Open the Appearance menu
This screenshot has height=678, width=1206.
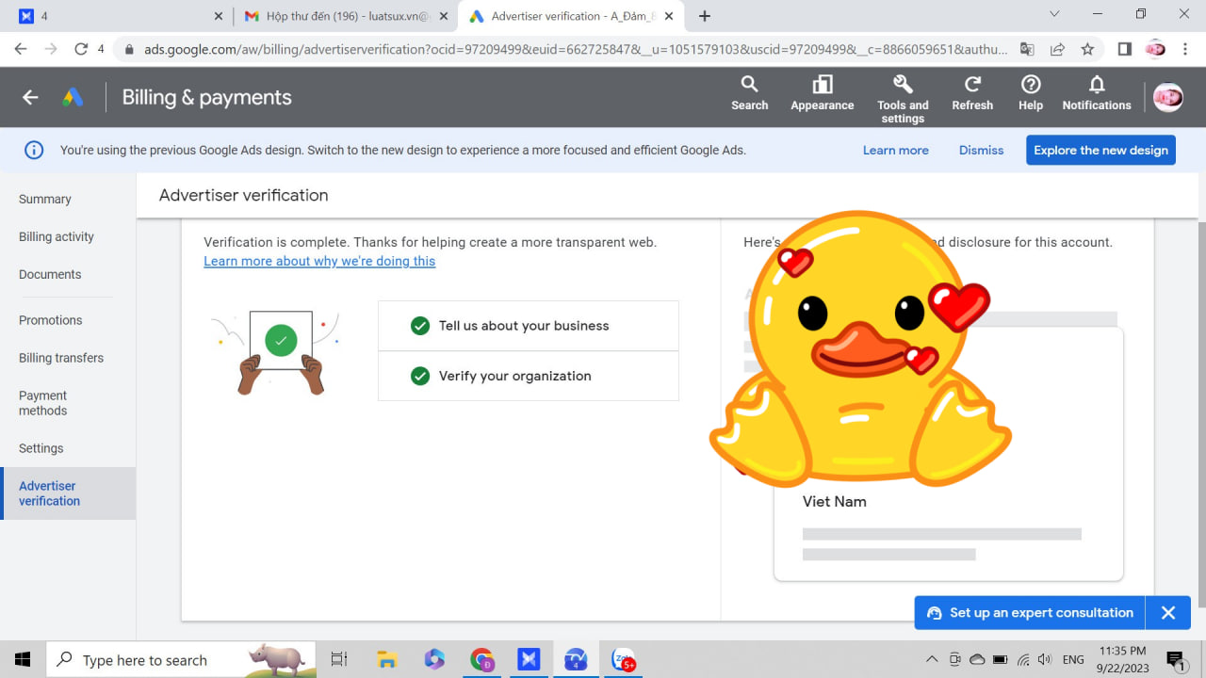(x=823, y=94)
